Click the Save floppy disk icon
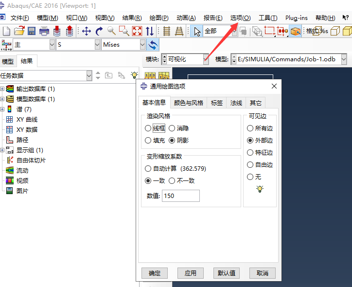The image size is (352, 287). 32,31
